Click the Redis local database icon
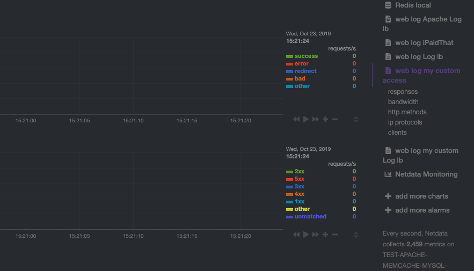The image size is (474, 271). pyautogui.click(x=388, y=5)
